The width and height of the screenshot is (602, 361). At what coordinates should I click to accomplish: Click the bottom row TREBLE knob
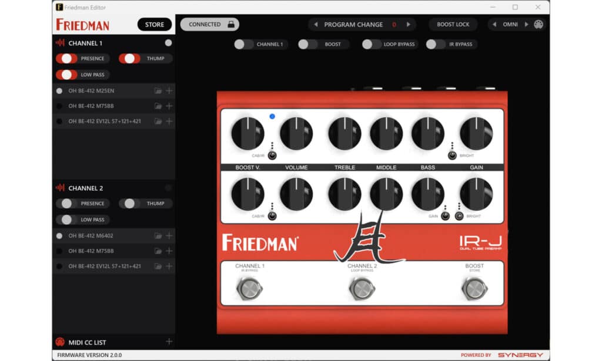(x=345, y=194)
